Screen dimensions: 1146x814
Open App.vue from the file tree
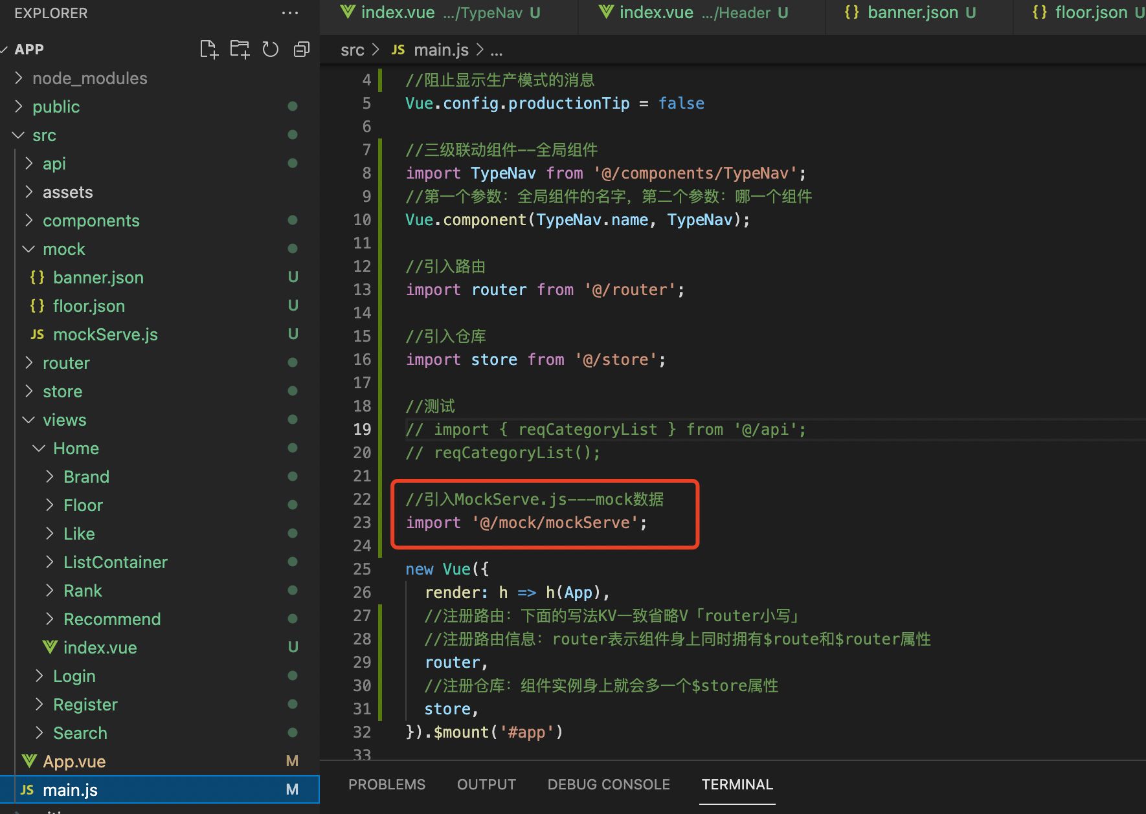point(160,762)
